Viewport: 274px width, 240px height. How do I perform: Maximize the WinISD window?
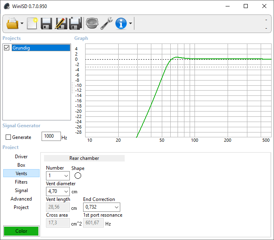[246, 6]
